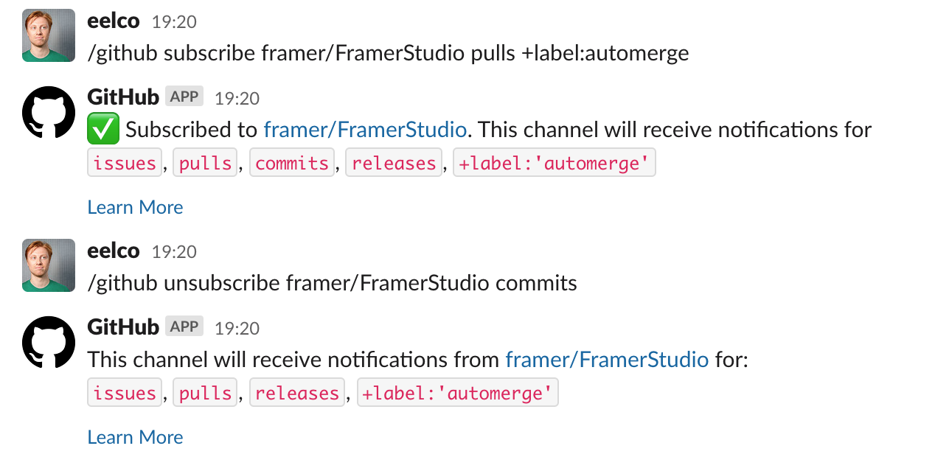Click Learn More under the unsubscribe reply
This screenshot has height=457, width=935.
135,437
